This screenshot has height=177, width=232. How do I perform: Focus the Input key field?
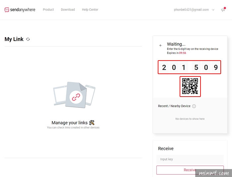(190, 159)
